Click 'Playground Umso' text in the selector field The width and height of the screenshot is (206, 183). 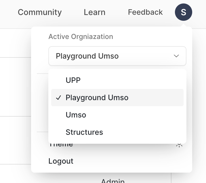87,56
